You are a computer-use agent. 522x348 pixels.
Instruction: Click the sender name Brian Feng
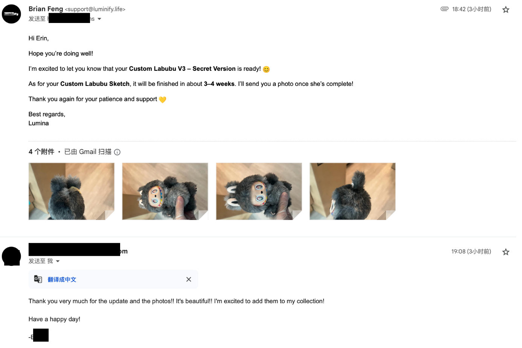tap(46, 9)
